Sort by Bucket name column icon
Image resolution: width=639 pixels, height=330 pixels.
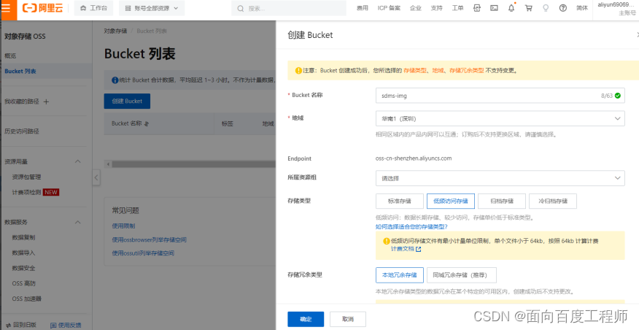147,123
